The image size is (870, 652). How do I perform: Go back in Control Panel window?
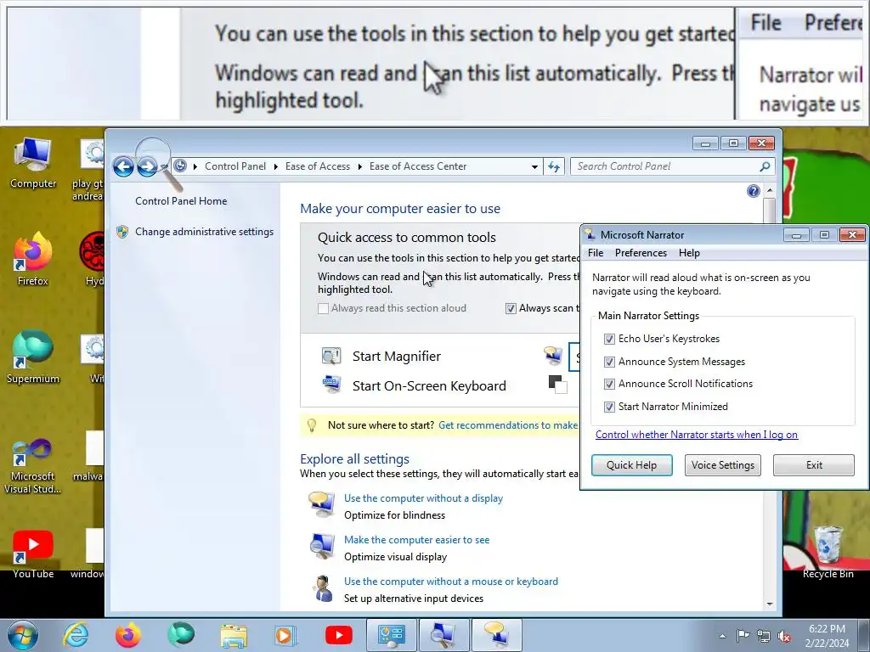coord(123,166)
